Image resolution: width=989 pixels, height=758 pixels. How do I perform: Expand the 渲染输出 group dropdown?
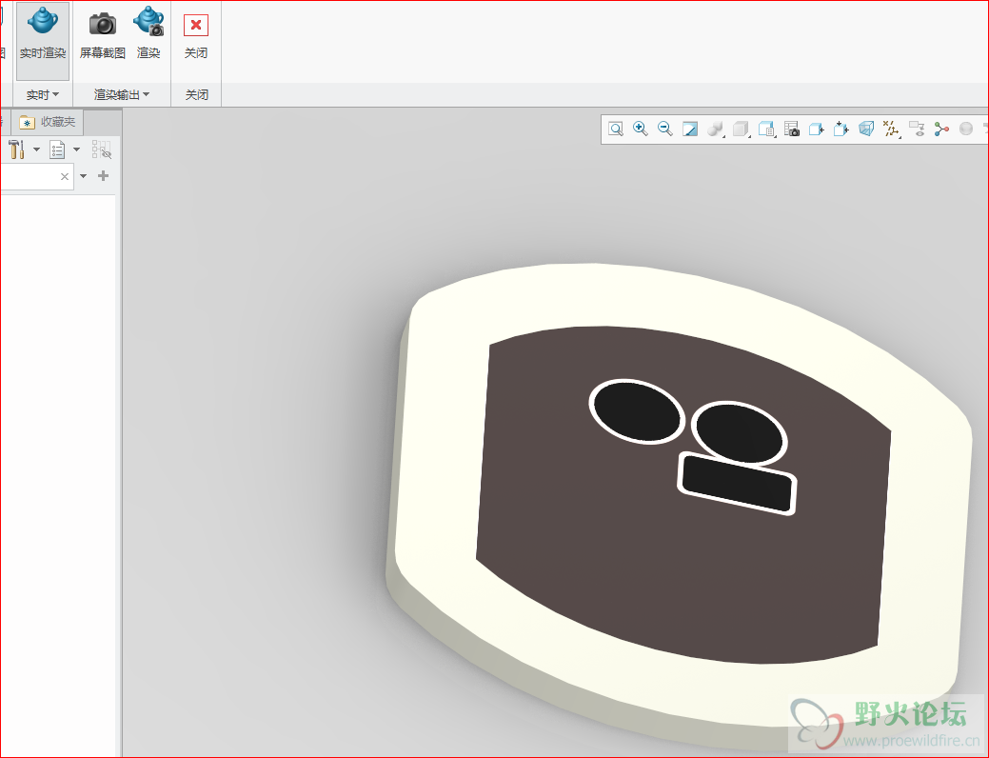[x=122, y=94]
